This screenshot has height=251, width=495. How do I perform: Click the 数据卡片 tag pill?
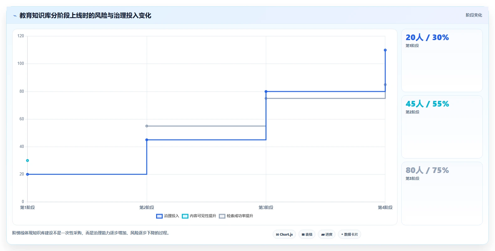tap(350, 234)
